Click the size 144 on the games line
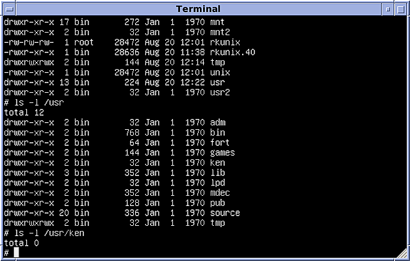The height and width of the screenshot is (261, 410). click(x=132, y=153)
